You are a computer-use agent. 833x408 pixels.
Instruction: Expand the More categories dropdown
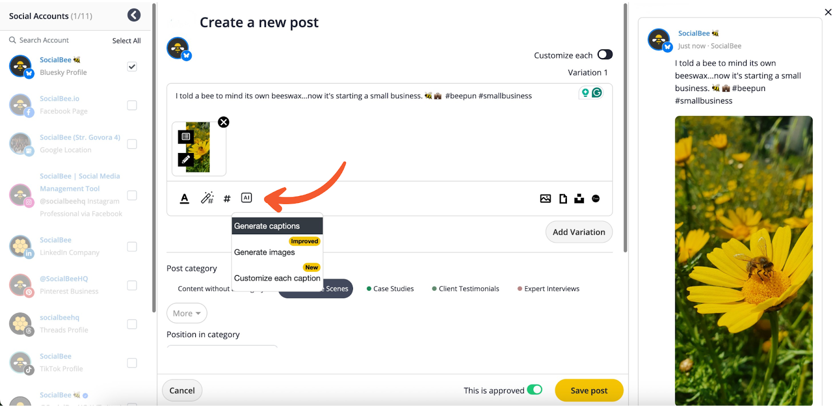(186, 313)
